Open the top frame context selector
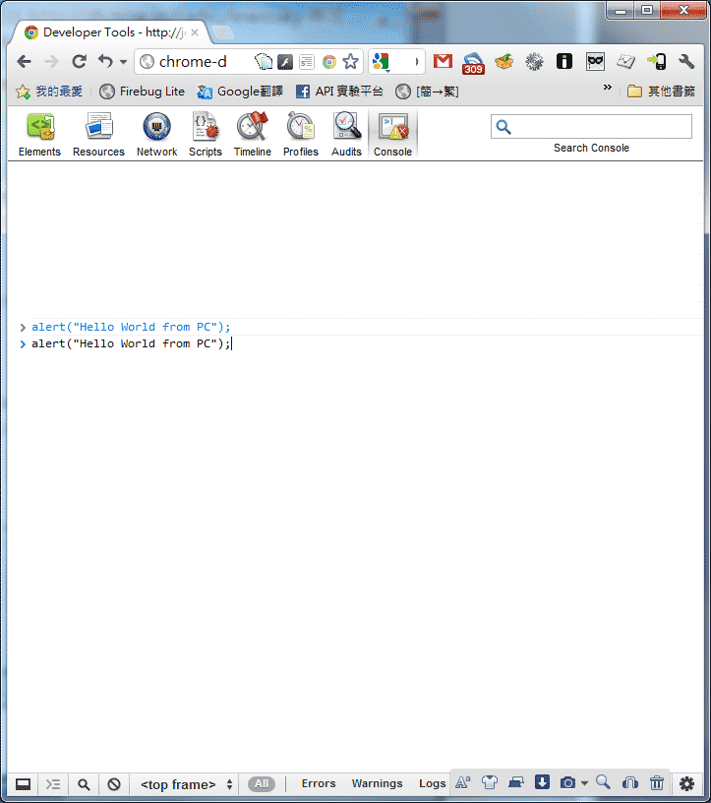Image resolution: width=711 pixels, height=803 pixels. (186, 784)
